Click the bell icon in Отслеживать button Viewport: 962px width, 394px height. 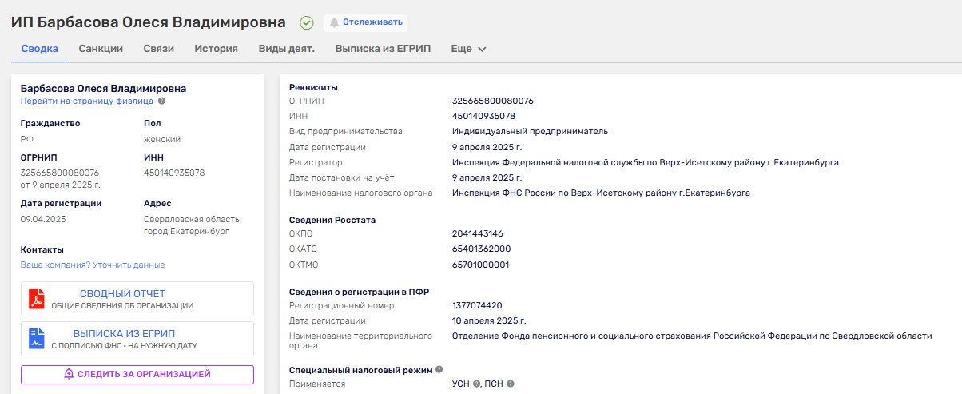tap(334, 22)
